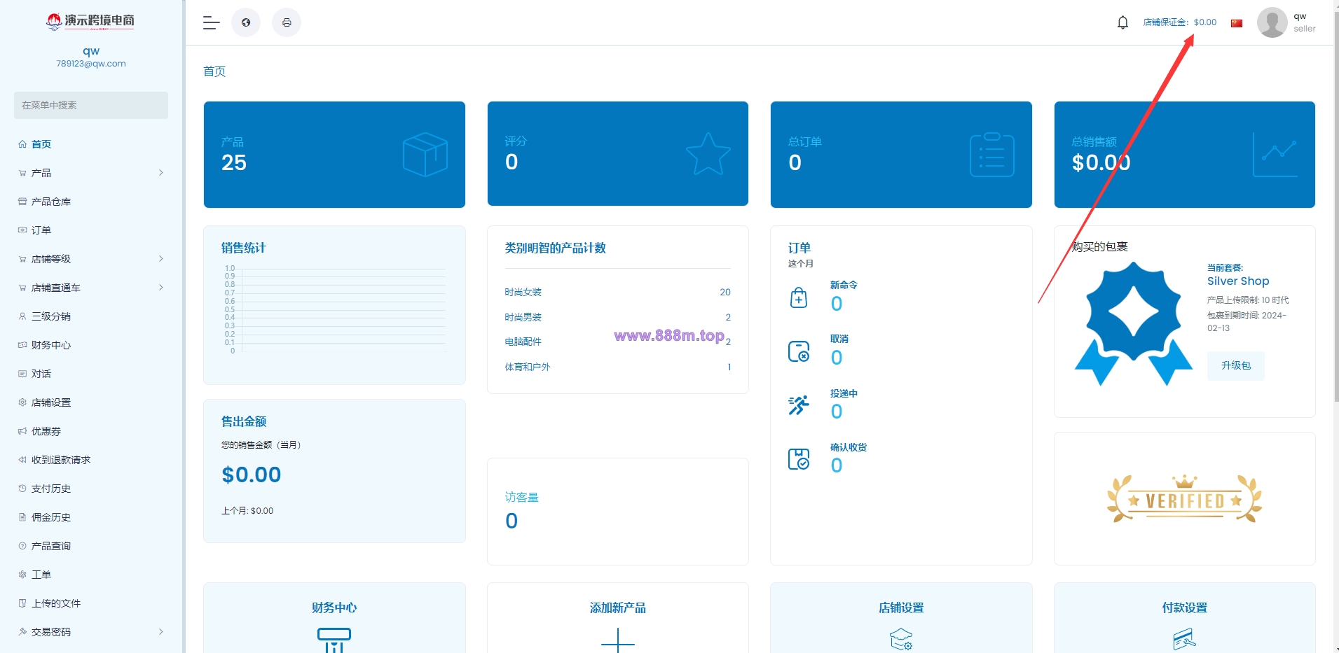Click the Silver Shop badge ribbon image
The height and width of the screenshot is (653, 1339).
[x=1134, y=323]
